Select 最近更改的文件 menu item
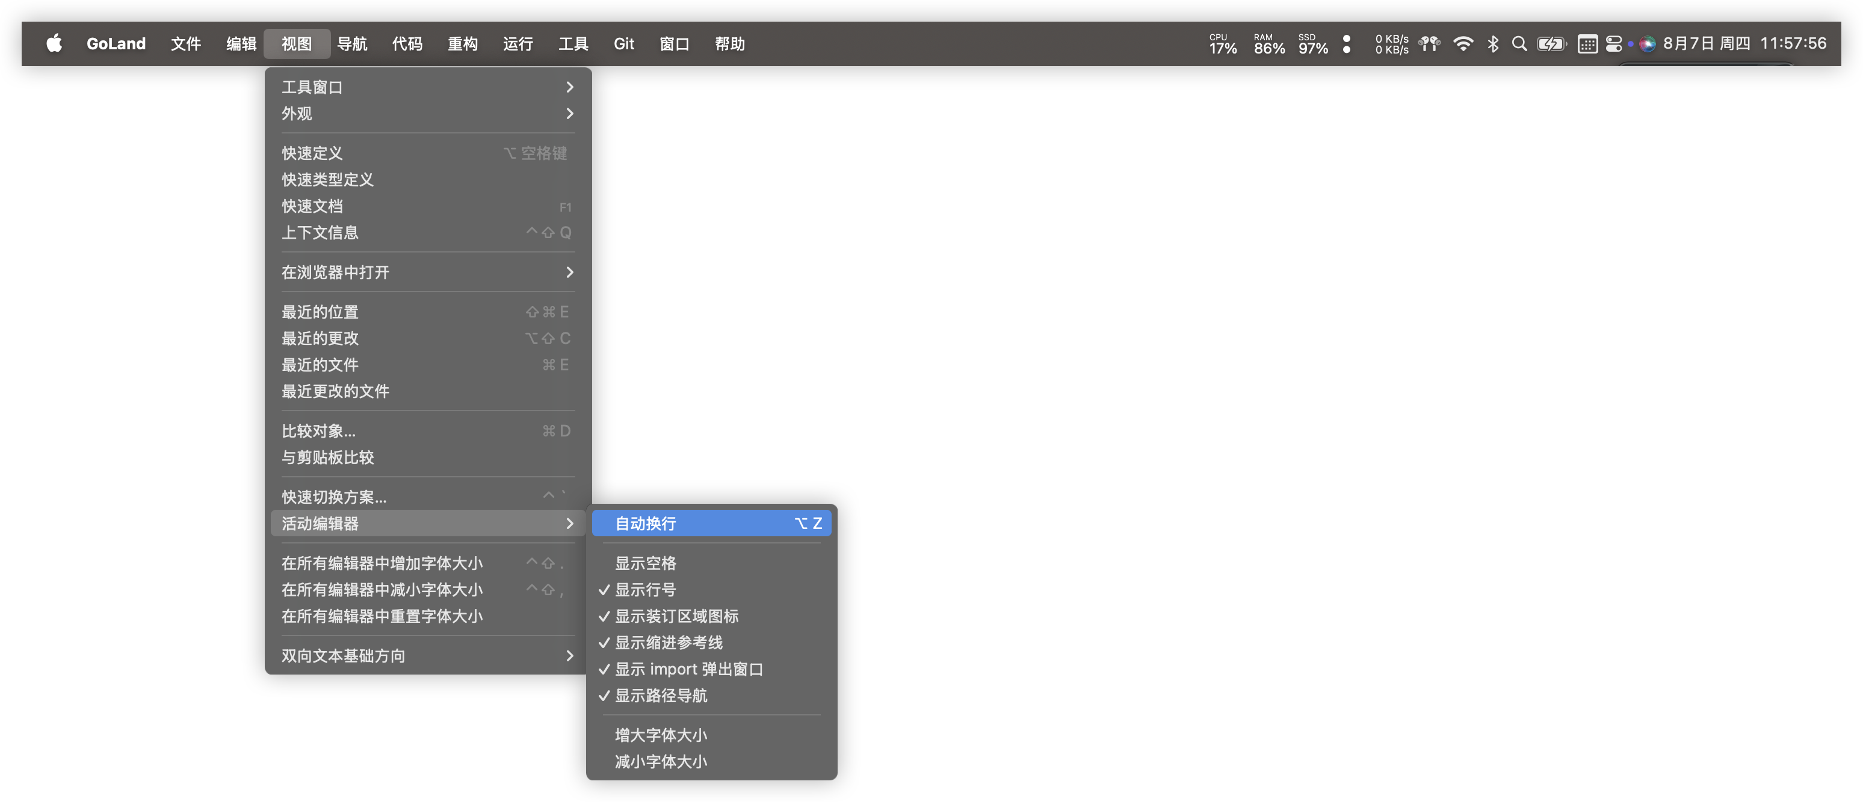Screen dimensions: 1863x802 [427, 391]
